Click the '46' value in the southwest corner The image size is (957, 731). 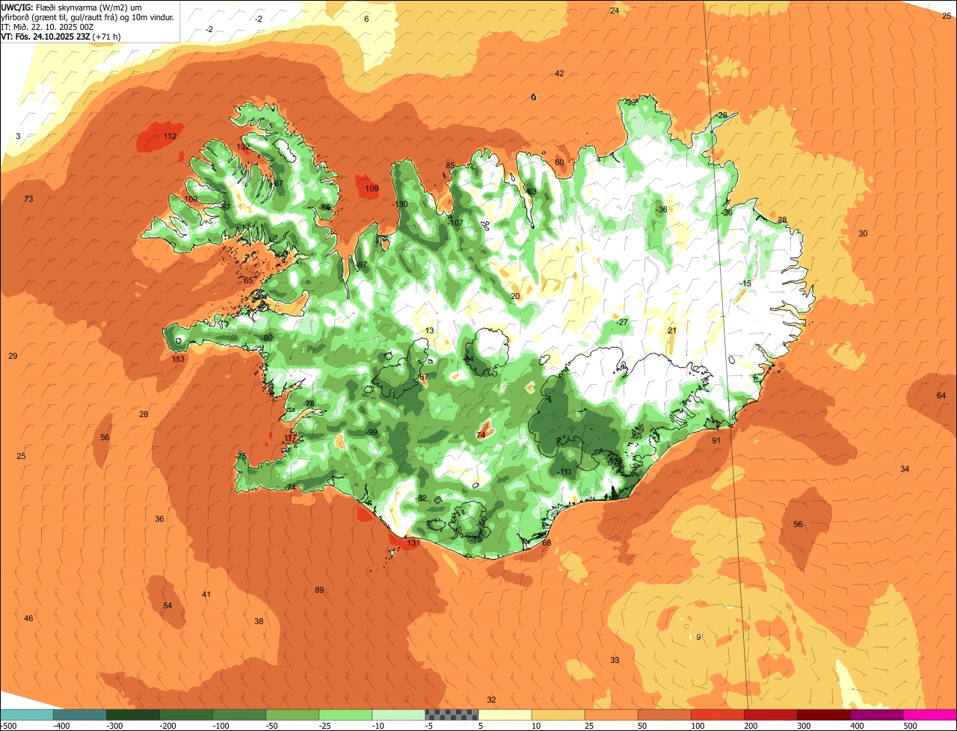(28, 618)
